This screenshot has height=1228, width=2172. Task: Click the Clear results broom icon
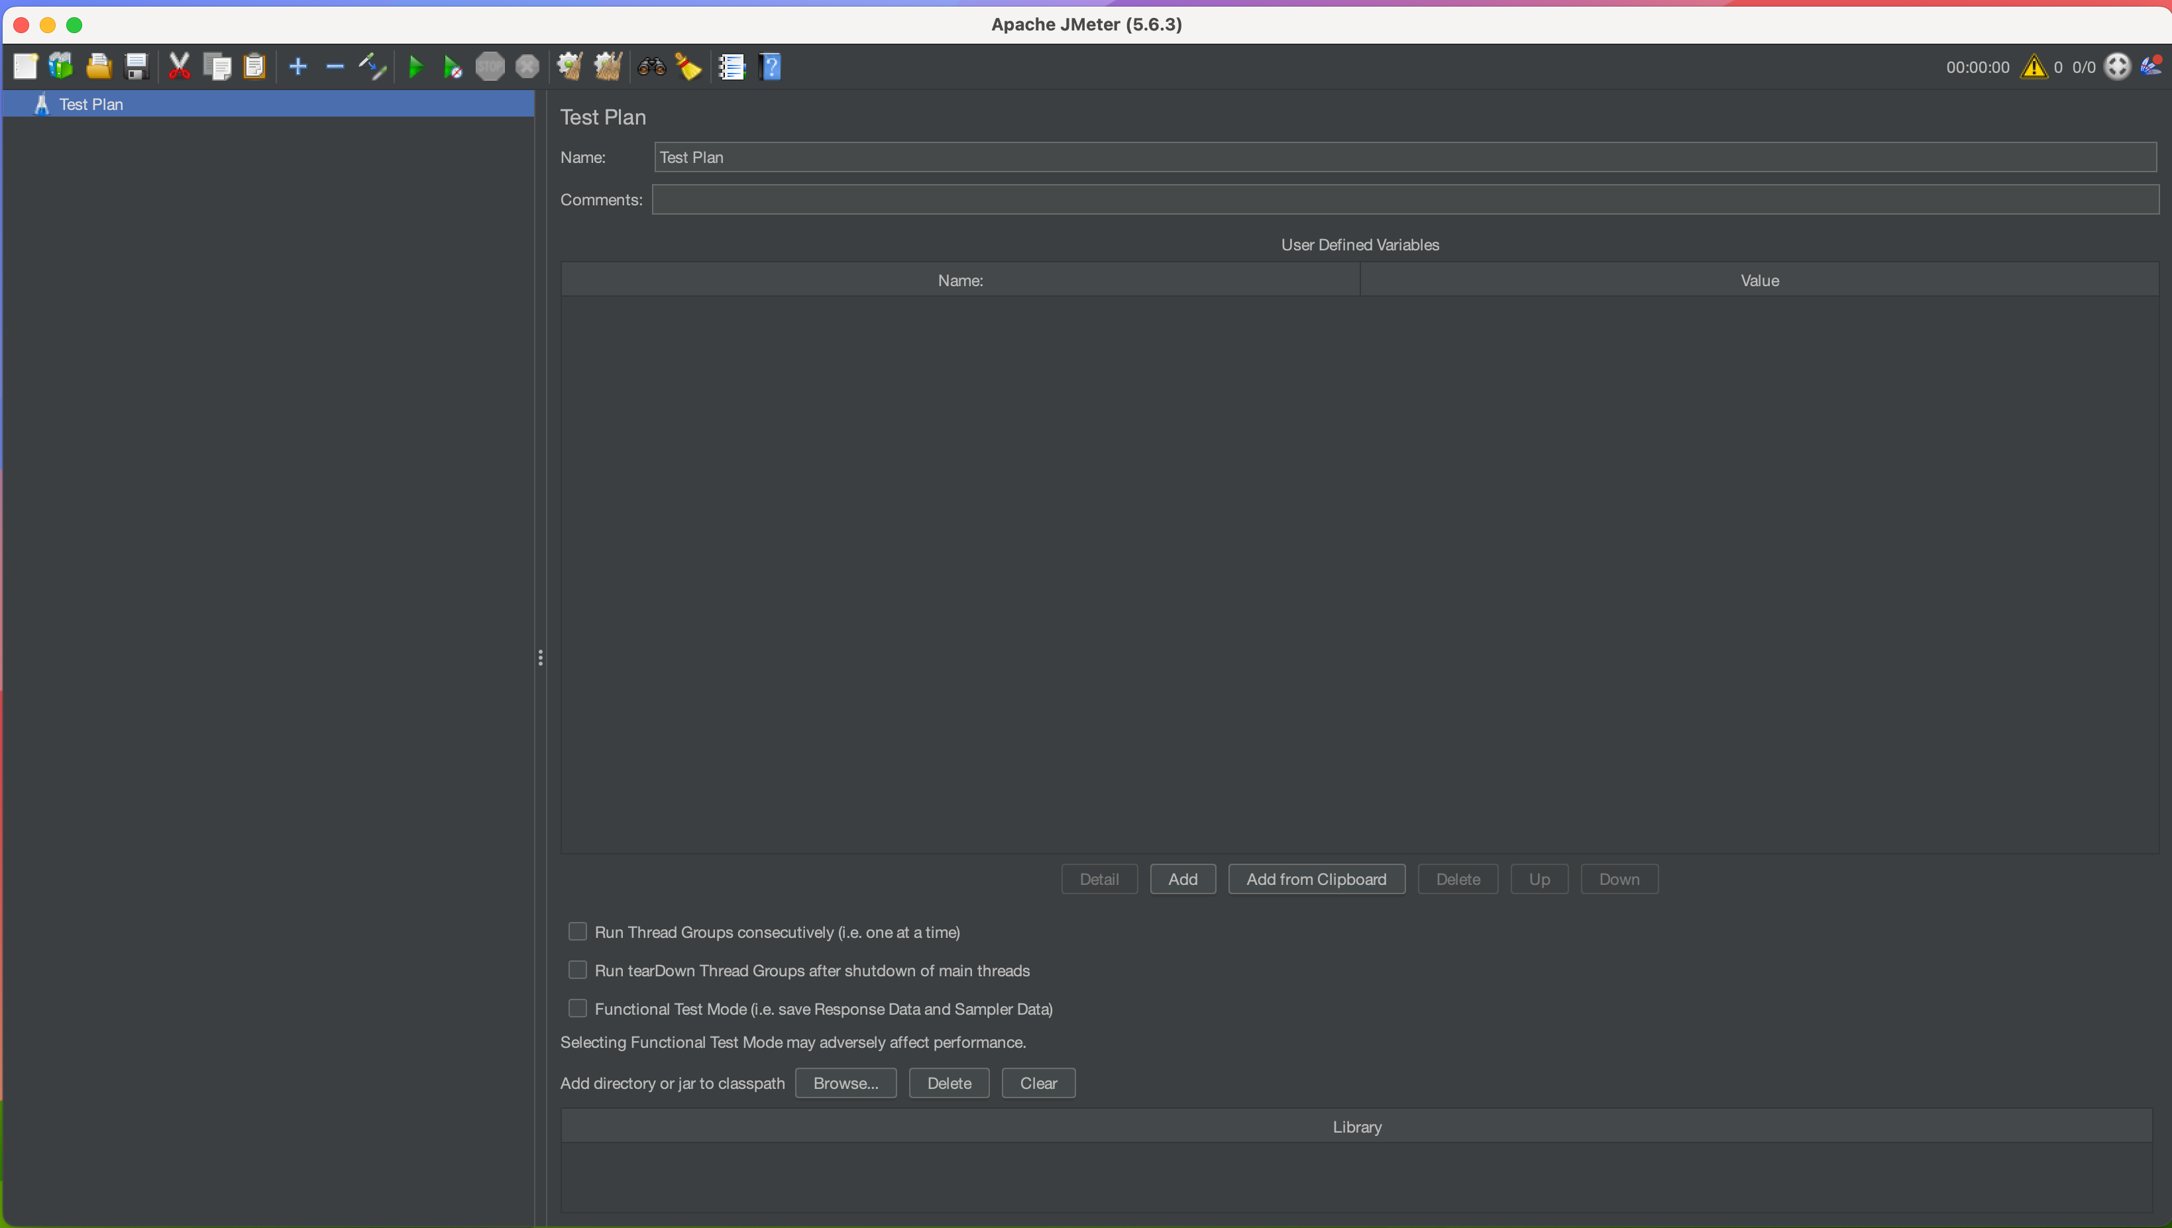point(570,67)
